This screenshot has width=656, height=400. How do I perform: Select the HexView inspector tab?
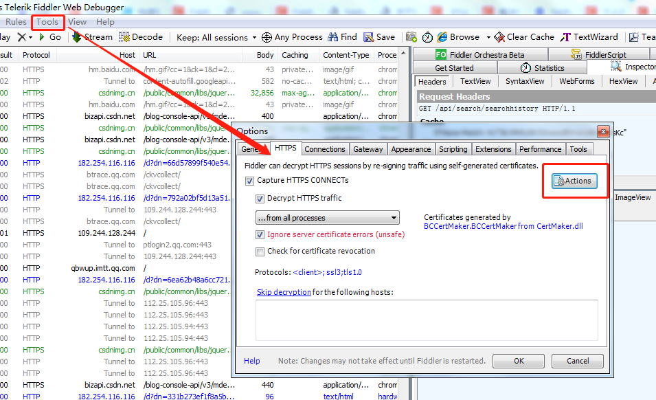pos(623,81)
